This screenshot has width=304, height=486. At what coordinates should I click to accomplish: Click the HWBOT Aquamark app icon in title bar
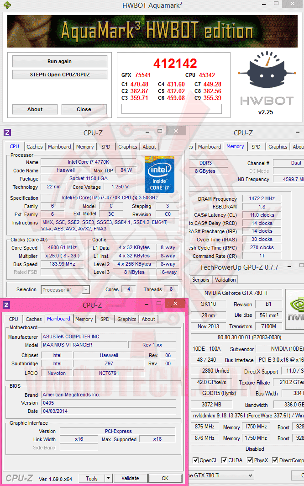point(7,5)
